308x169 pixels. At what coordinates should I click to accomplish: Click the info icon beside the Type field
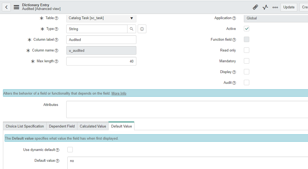[x=142, y=29]
